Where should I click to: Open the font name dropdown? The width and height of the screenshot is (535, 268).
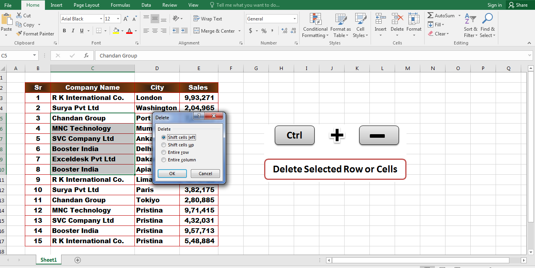coord(101,18)
